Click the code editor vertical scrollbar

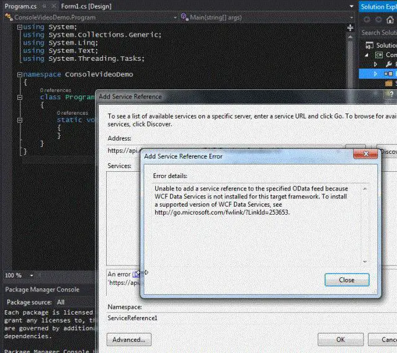click(350, 63)
